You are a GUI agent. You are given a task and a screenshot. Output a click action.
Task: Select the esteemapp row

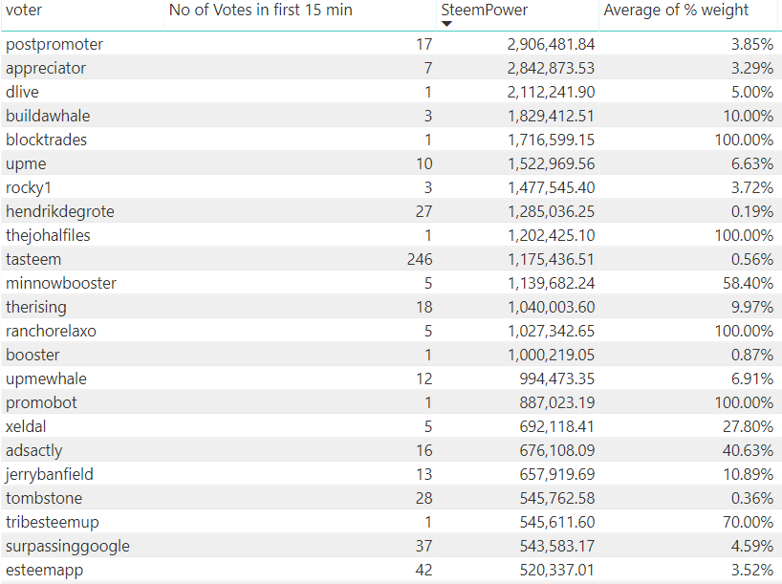point(391,570)
